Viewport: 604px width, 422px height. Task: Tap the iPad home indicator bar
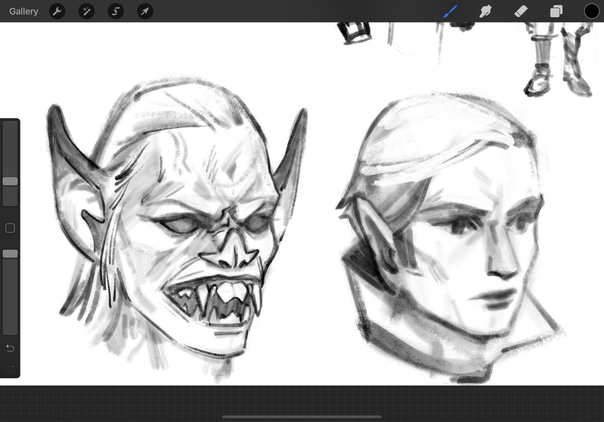(x=302, y=416)
